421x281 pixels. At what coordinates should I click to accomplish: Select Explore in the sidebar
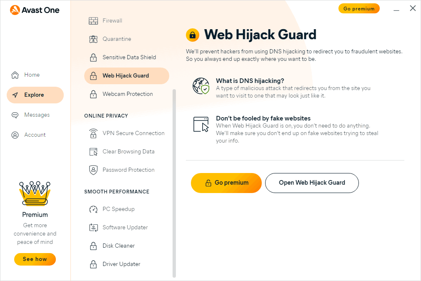click(35, 95)
